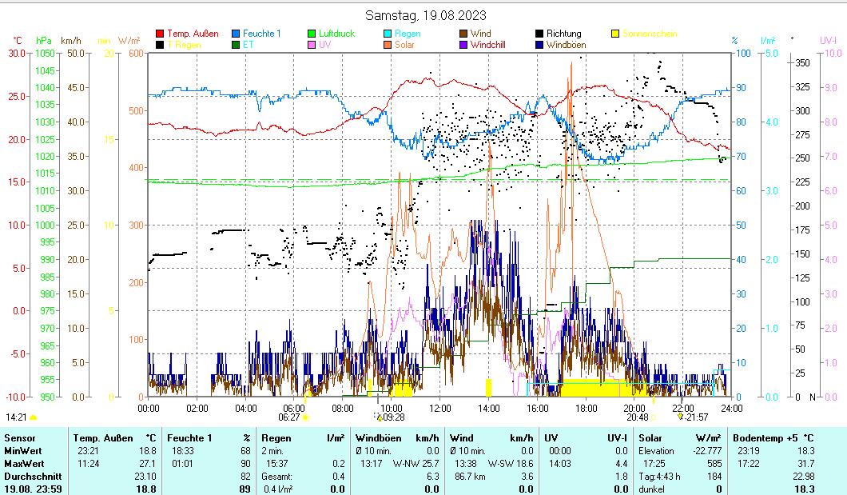Screen dimensions: 847x495
Task: Click the Temp. Außen legend label
Action: [193, 34]
